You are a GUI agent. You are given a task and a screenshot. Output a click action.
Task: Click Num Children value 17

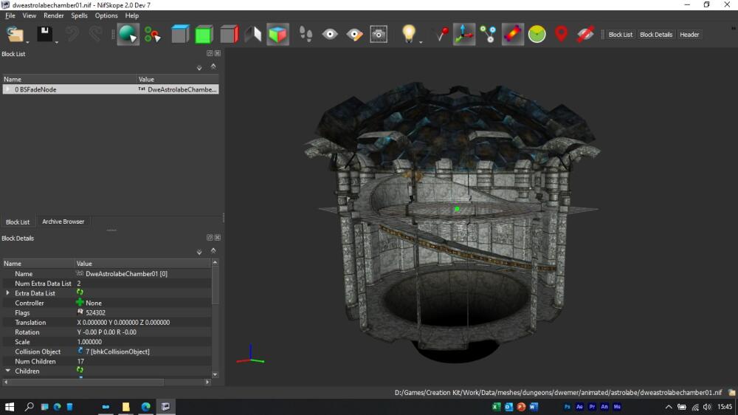79,361
